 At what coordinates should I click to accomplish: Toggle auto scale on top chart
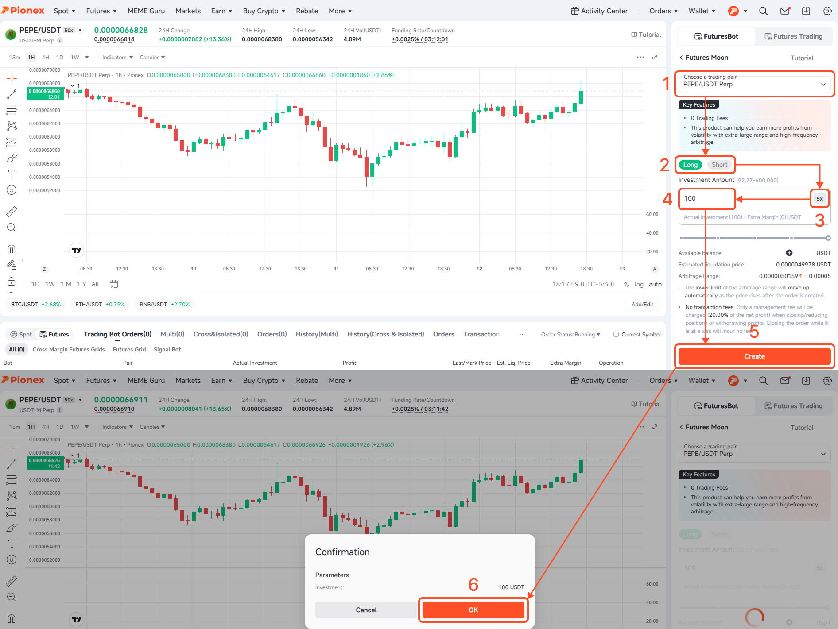655,284
